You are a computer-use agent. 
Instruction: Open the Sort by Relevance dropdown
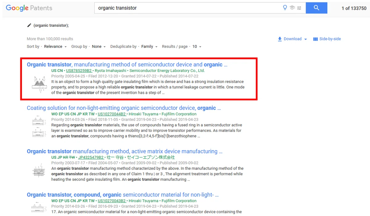(55, 46)
